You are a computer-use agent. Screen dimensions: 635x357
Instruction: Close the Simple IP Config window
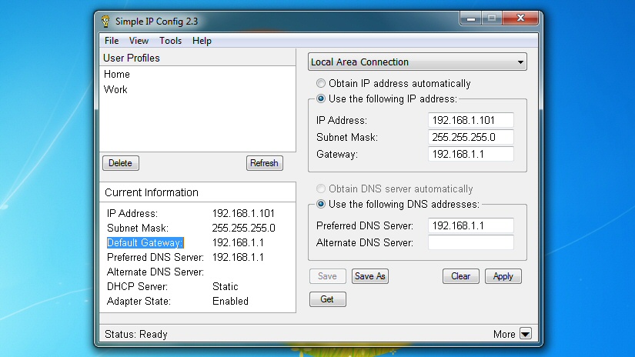pos(520,18)
